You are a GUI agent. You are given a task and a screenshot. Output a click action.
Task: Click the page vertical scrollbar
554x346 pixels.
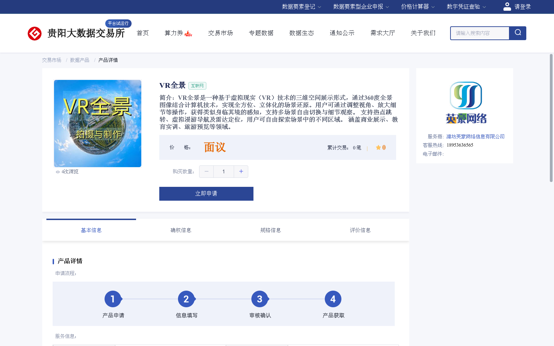coord(551,118)
